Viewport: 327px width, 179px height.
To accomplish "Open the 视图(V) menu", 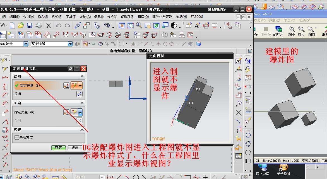I will (28, 17).
